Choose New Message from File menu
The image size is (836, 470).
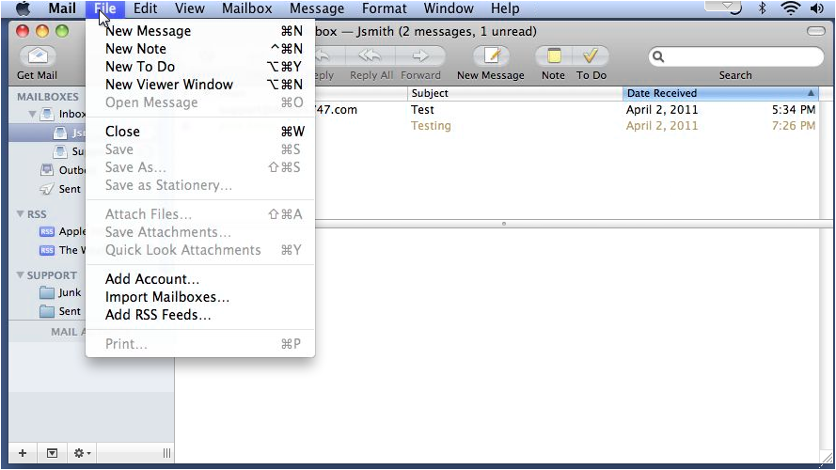[200, 31]
